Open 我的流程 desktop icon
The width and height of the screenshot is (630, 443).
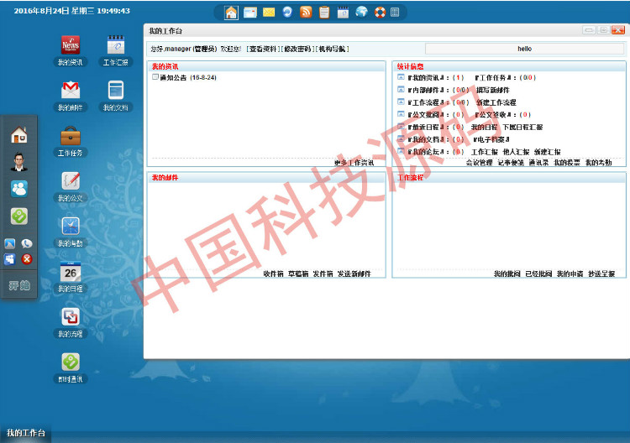click(71, 322)
